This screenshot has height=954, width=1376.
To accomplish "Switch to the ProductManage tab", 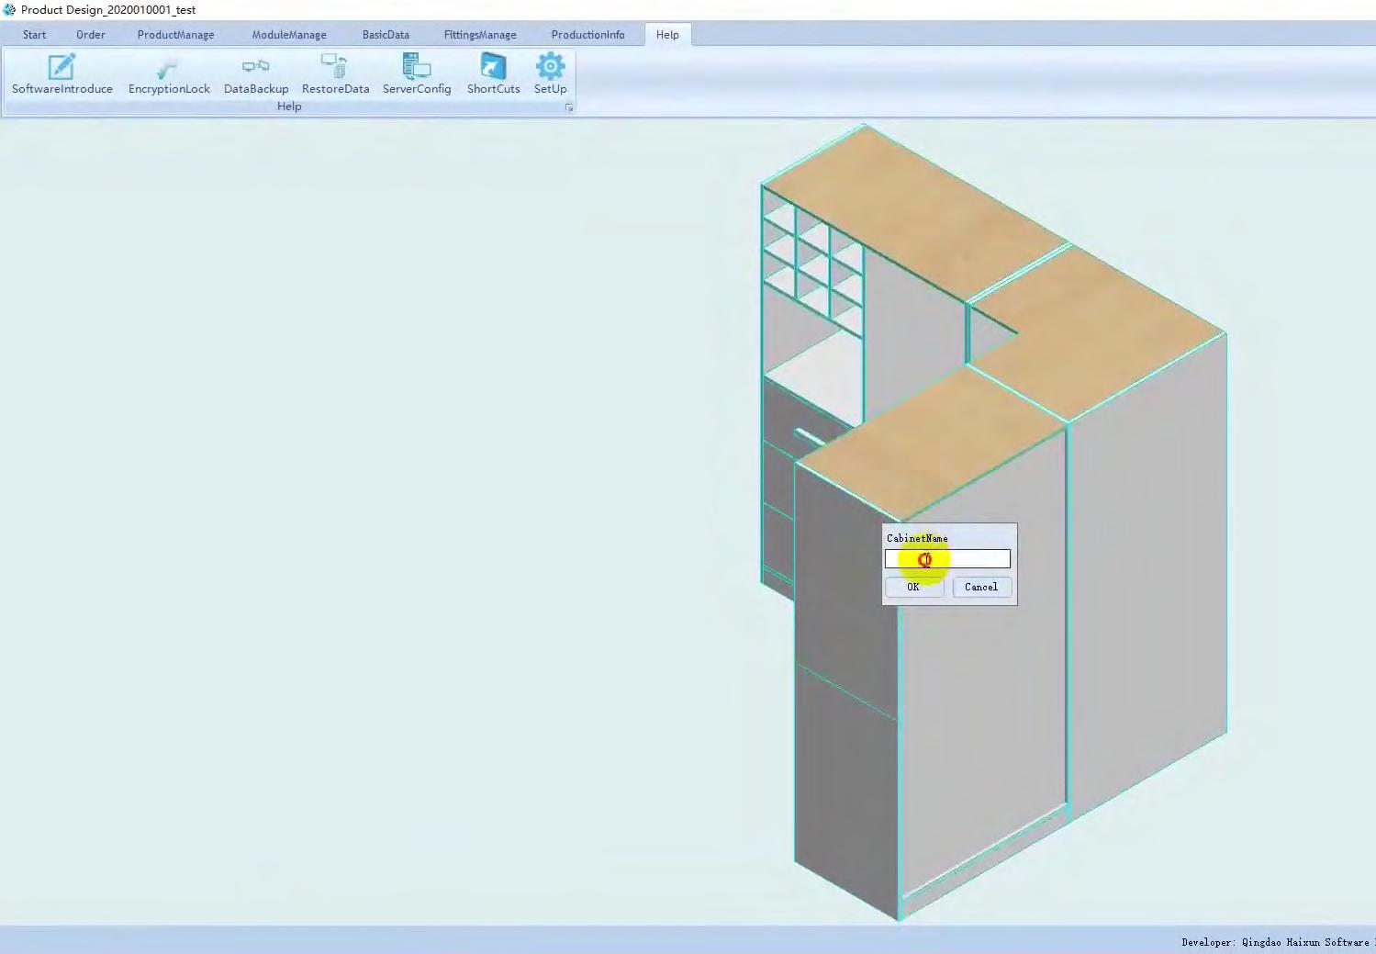I will point(175,35).
